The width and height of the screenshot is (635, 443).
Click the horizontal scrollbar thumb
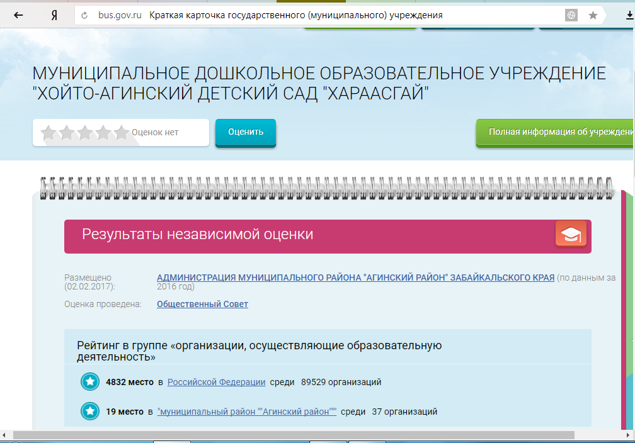click(x=294, y=435)
